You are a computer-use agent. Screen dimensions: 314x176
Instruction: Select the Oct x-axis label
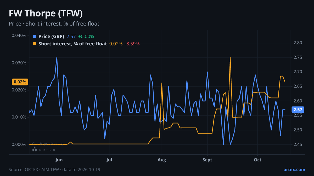[x=258, y=160]
